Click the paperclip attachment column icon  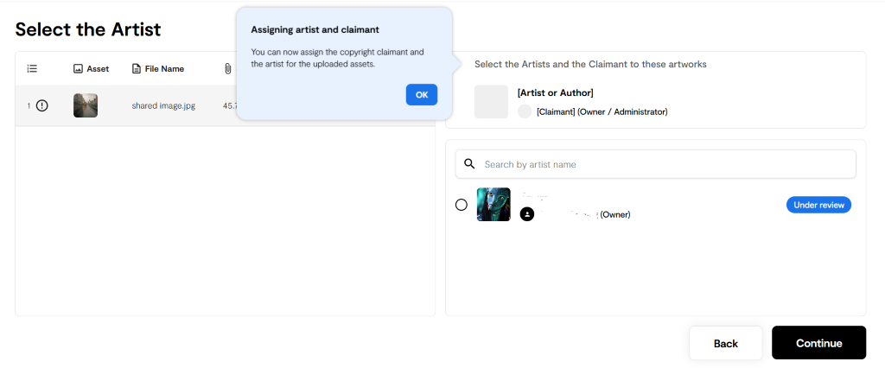click(227, 69)
